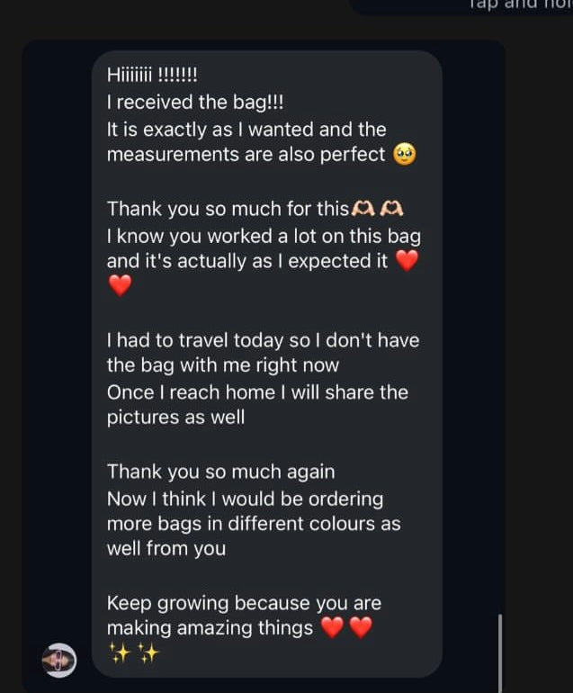This screenshot has height=693, width=573.
Task: Click second red heart after "amazing things"
Action: tap(360, 628)
